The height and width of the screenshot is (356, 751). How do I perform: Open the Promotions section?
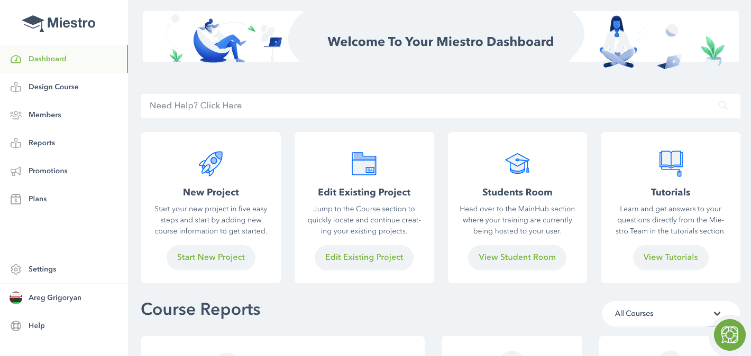[x=63, y=171]
